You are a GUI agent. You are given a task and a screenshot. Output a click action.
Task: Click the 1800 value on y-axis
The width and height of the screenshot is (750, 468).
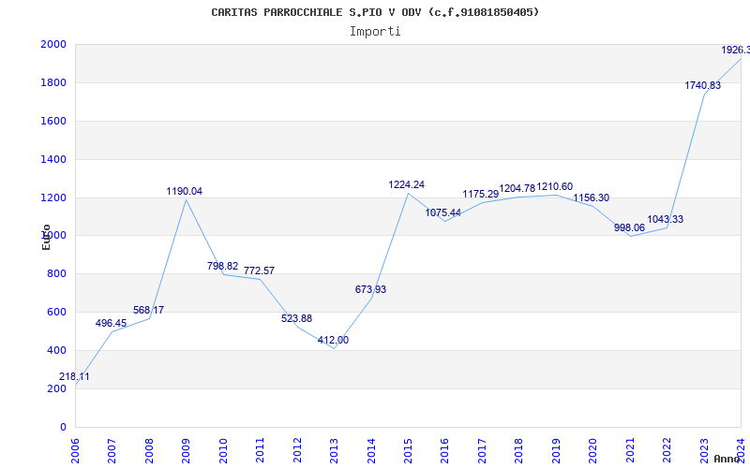tap(53, 82)
